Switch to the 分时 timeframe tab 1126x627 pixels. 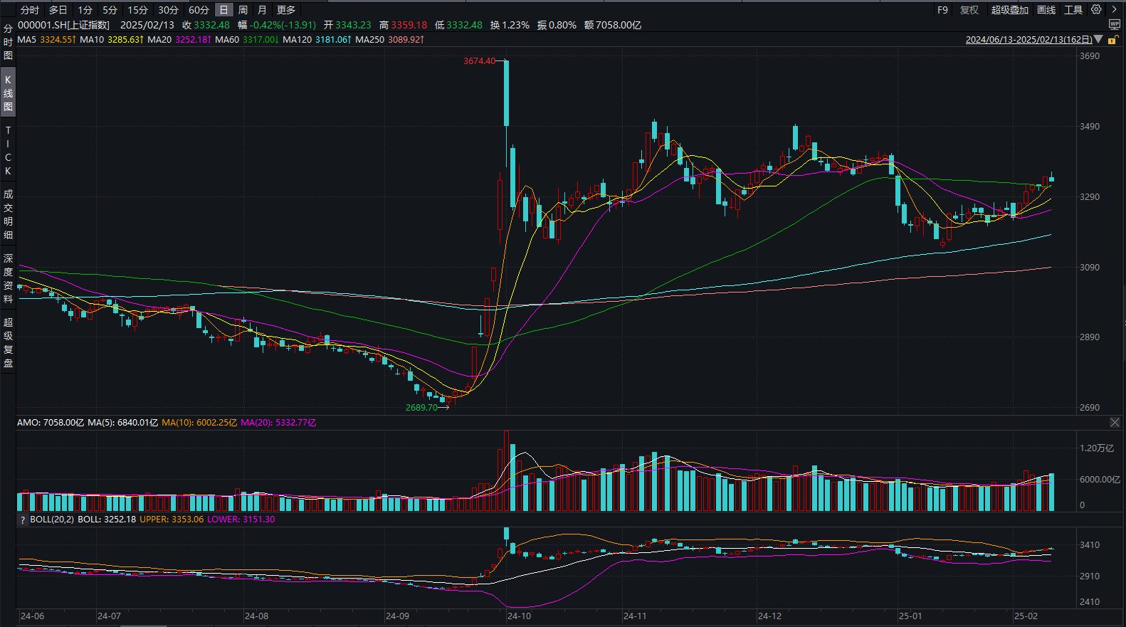tap(30, 10)
